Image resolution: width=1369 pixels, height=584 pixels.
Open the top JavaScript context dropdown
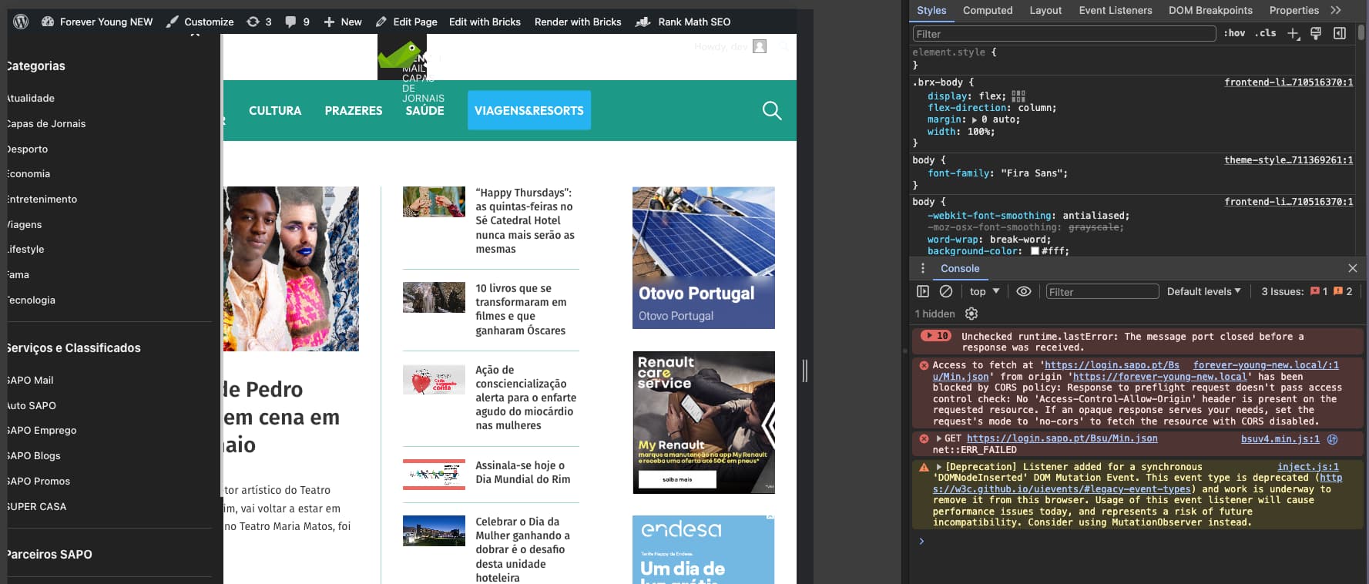pos(985,291)
